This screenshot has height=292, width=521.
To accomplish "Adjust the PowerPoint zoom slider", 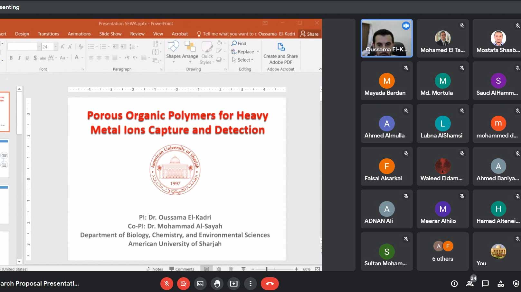I will coord(266,269).
